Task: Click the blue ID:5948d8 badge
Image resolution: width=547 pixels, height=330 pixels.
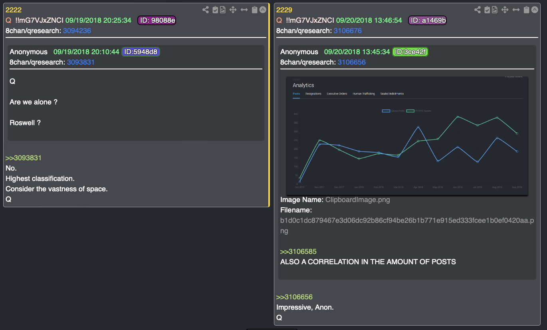Action: (x=141, y=52)
